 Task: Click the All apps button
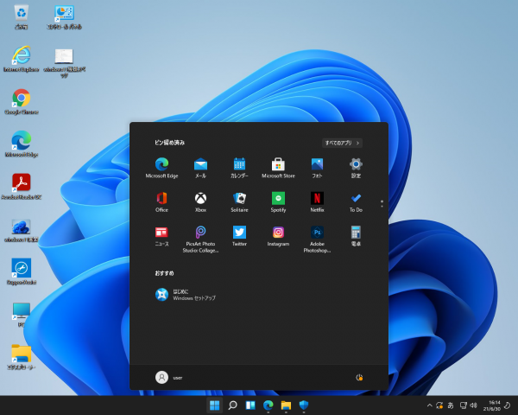[342, 143]
